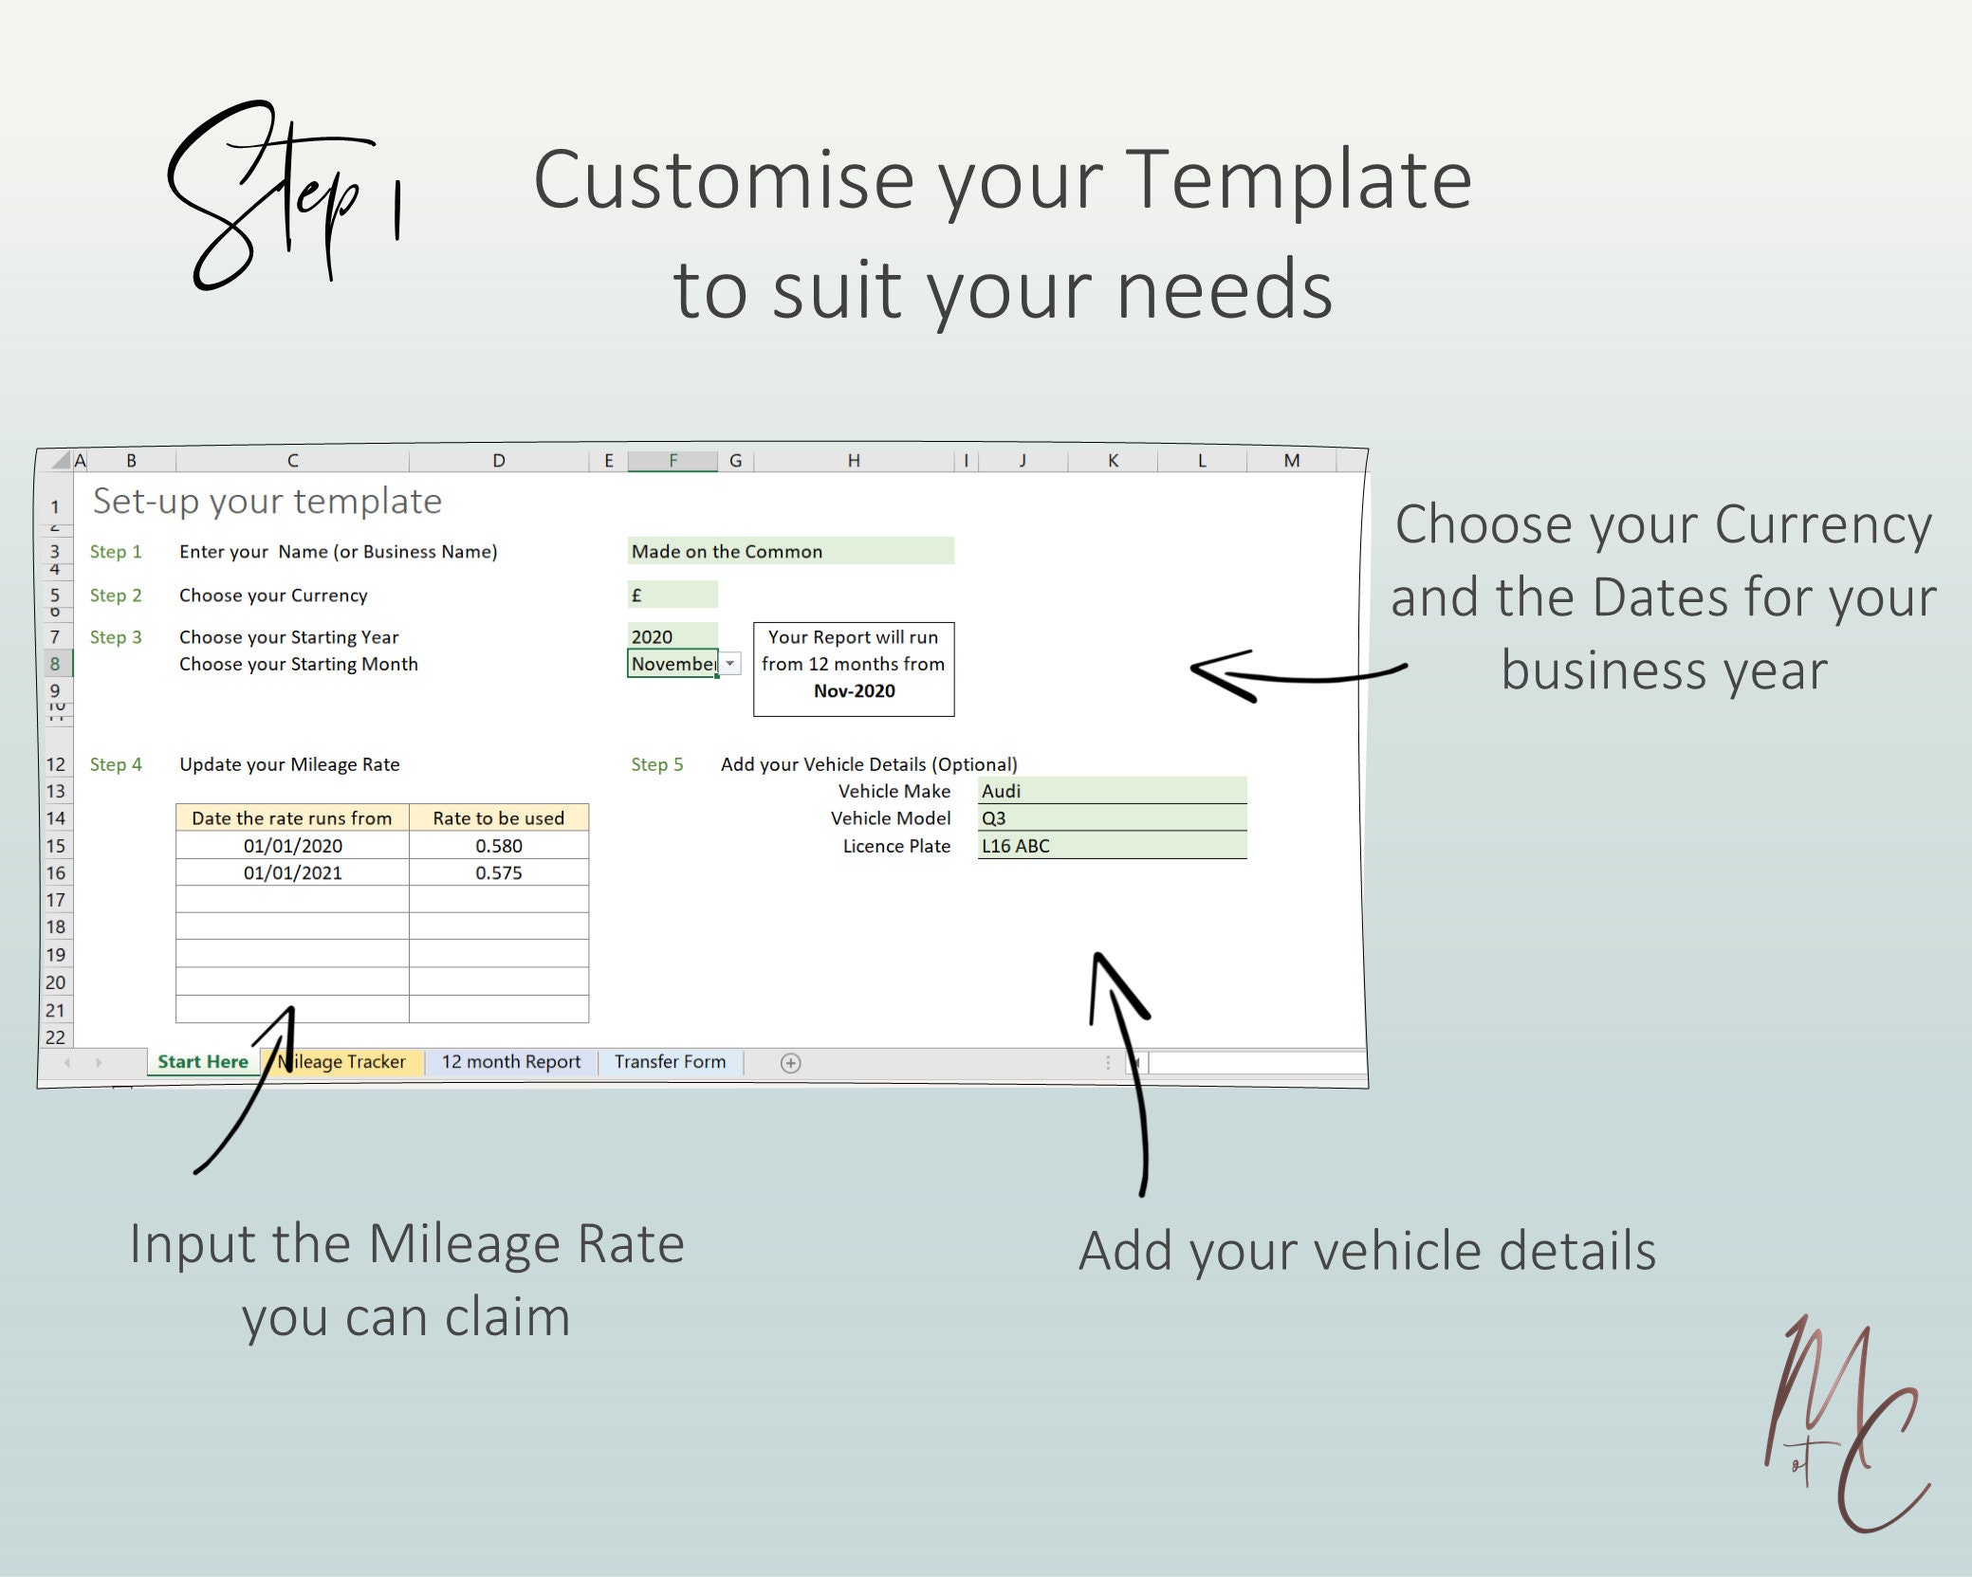
Task: Click the Select All corner above row 1
Action: [x=59, y=460]
